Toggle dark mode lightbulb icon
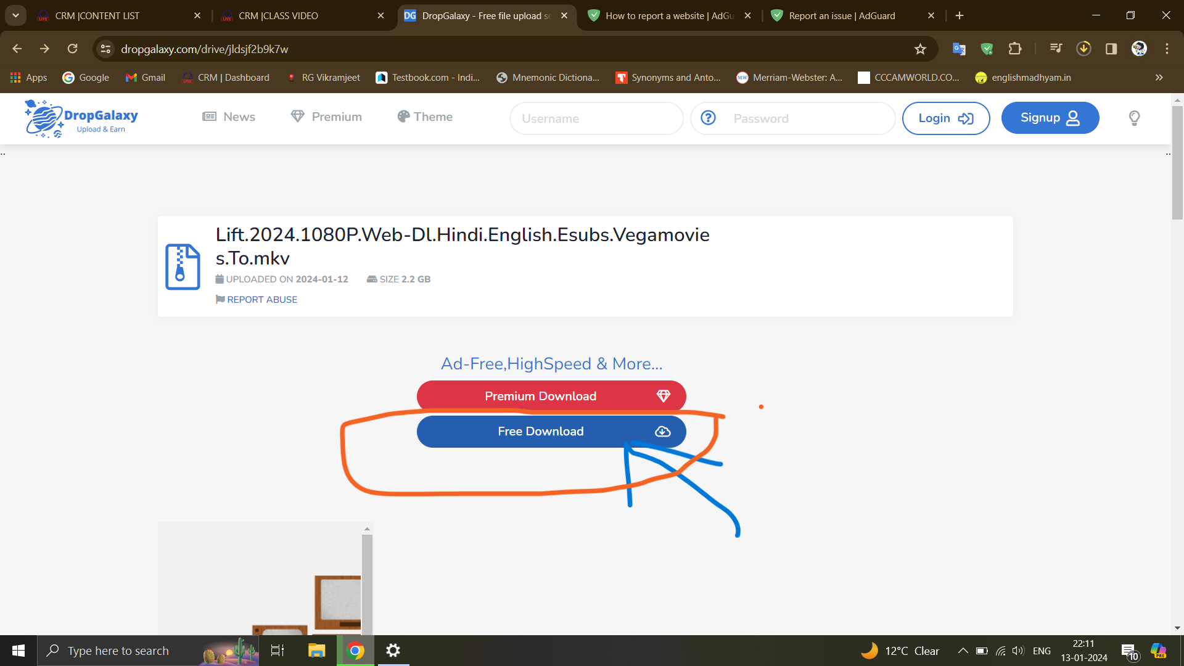Viewport: 1184px width, 666px height. point(1134,118)
